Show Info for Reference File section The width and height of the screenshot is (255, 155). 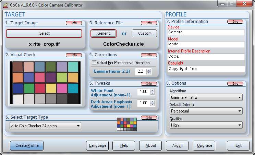tap(149, 23)
